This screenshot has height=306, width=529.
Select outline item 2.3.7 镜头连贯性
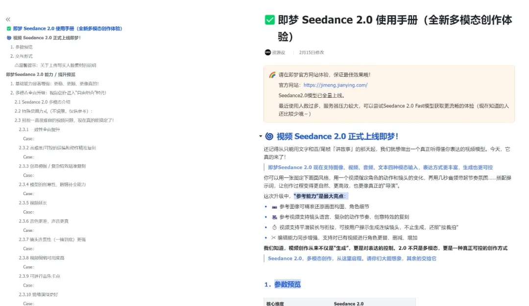(x=52, y=240)
